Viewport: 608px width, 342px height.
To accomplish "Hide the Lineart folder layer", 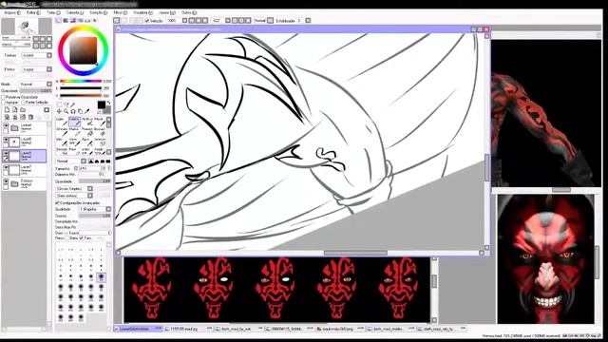I will pos(6,125).
